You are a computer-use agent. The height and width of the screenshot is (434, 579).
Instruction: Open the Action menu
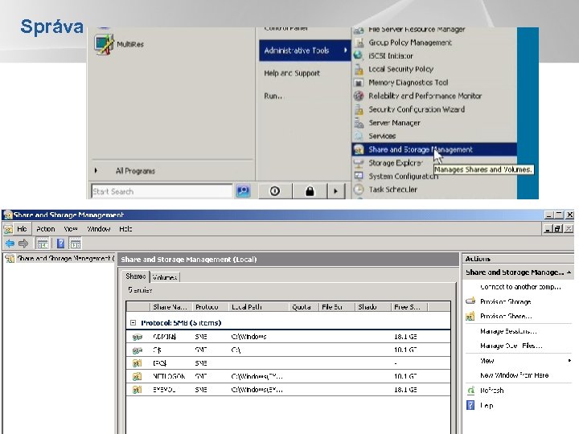[x=45, y=229]
